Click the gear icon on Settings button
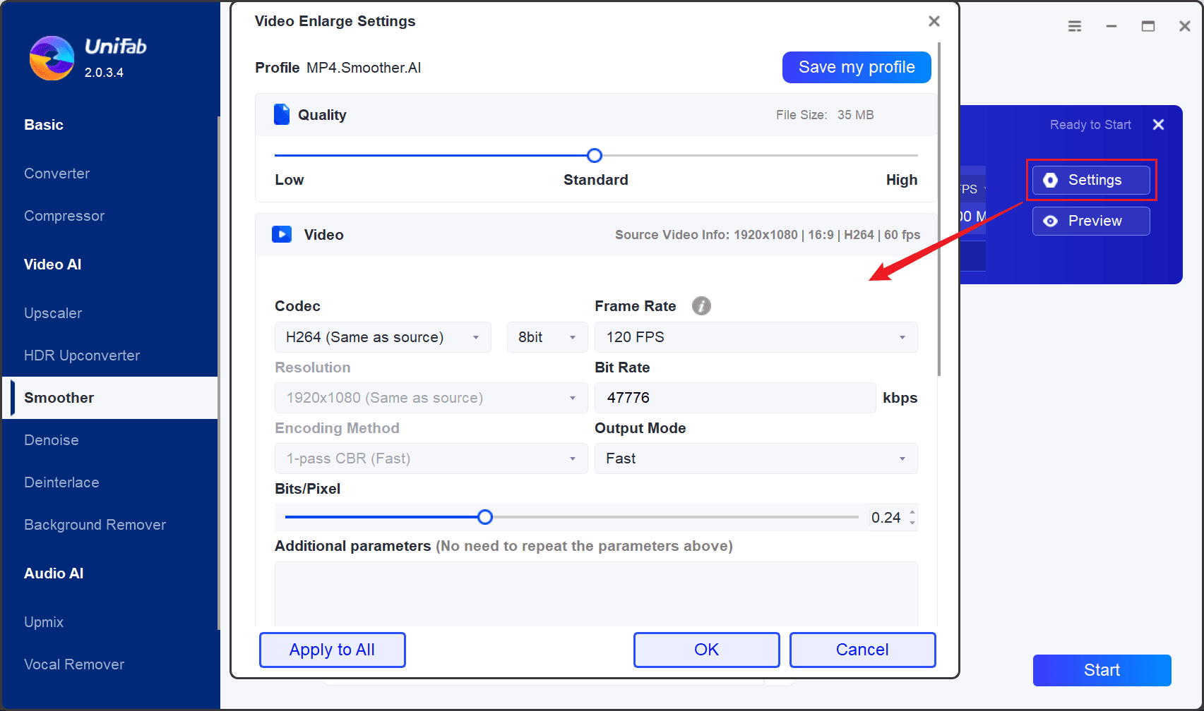Image resolution: width=1204 pixels, height=711 pixels. tap(1050, 180)
